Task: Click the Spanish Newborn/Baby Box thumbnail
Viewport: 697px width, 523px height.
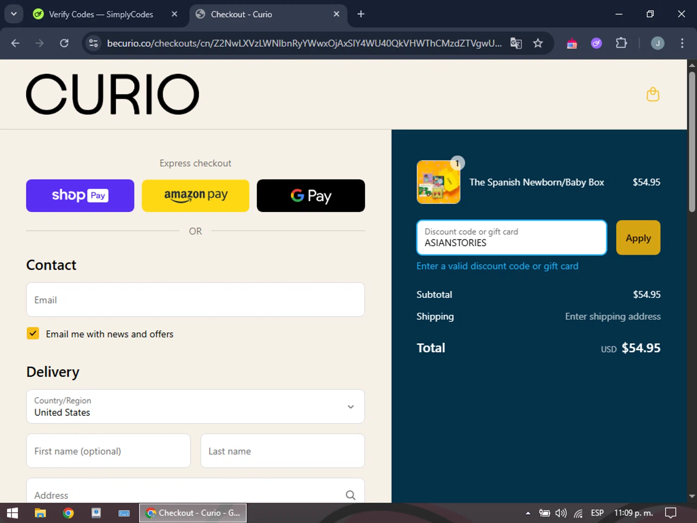Action: 439,182
